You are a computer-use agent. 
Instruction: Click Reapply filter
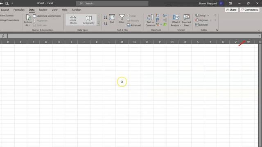133,20
